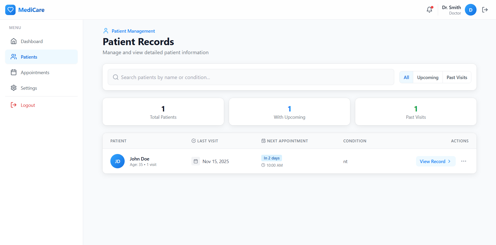Open Appointments from the sidebar menu

tap(35, 73)
